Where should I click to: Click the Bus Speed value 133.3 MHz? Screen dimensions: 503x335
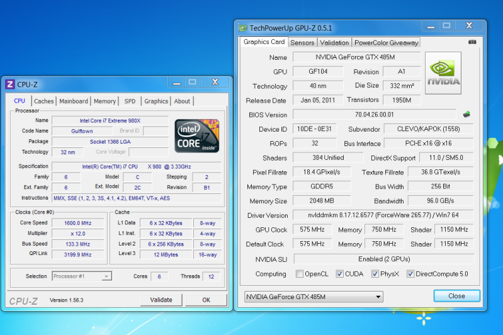coord(77,244)
